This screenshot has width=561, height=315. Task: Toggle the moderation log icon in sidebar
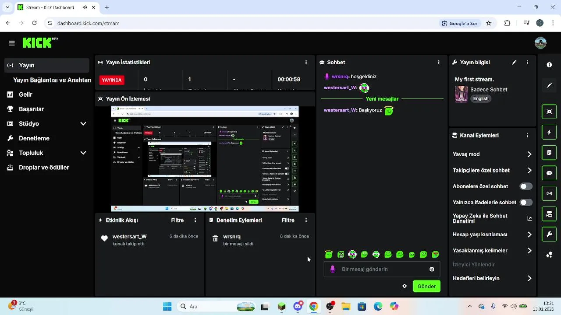pos(549,153)
